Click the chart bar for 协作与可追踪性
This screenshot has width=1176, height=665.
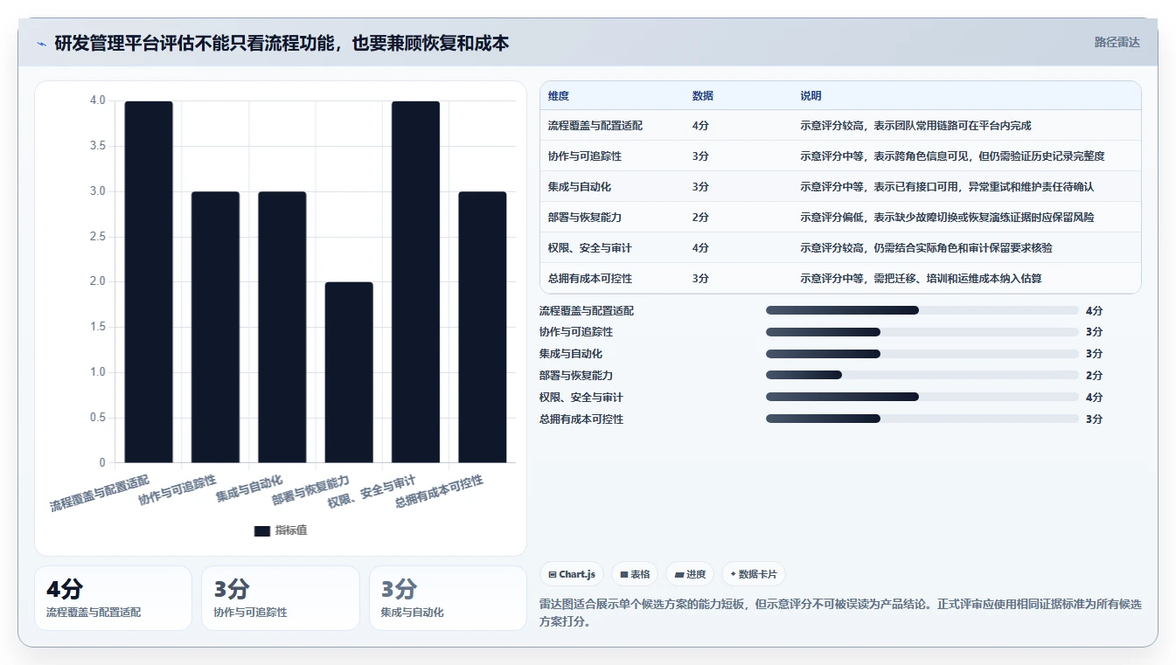[x=215, y=327]
